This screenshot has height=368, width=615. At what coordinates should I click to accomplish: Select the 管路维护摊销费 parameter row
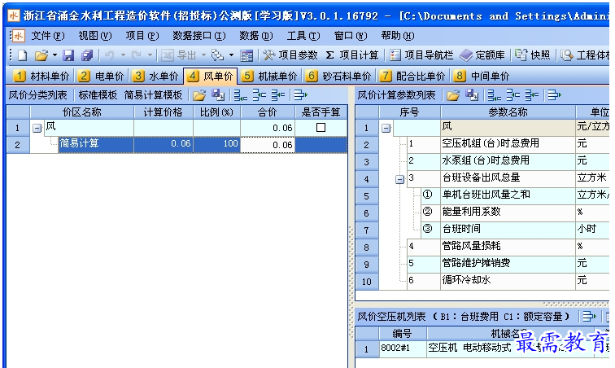482,264
